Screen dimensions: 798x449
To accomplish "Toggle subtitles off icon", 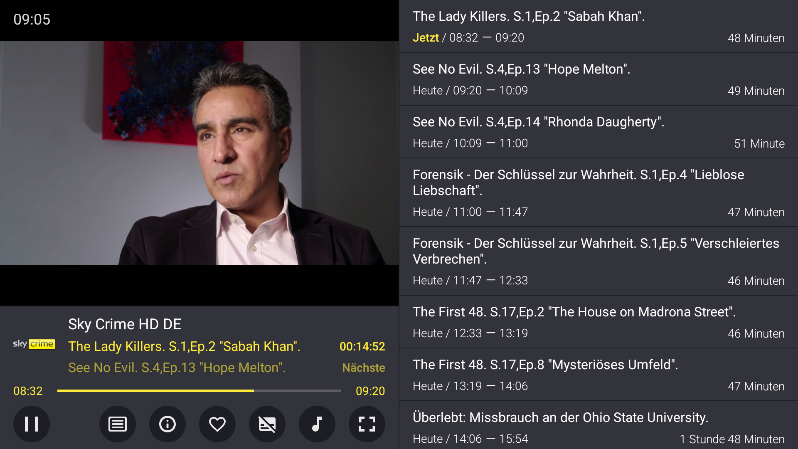I will click(x=267, y=424).
